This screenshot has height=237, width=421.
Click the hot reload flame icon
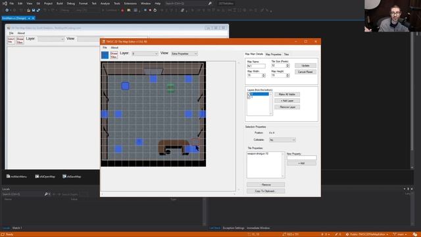[x=122, y=11]
